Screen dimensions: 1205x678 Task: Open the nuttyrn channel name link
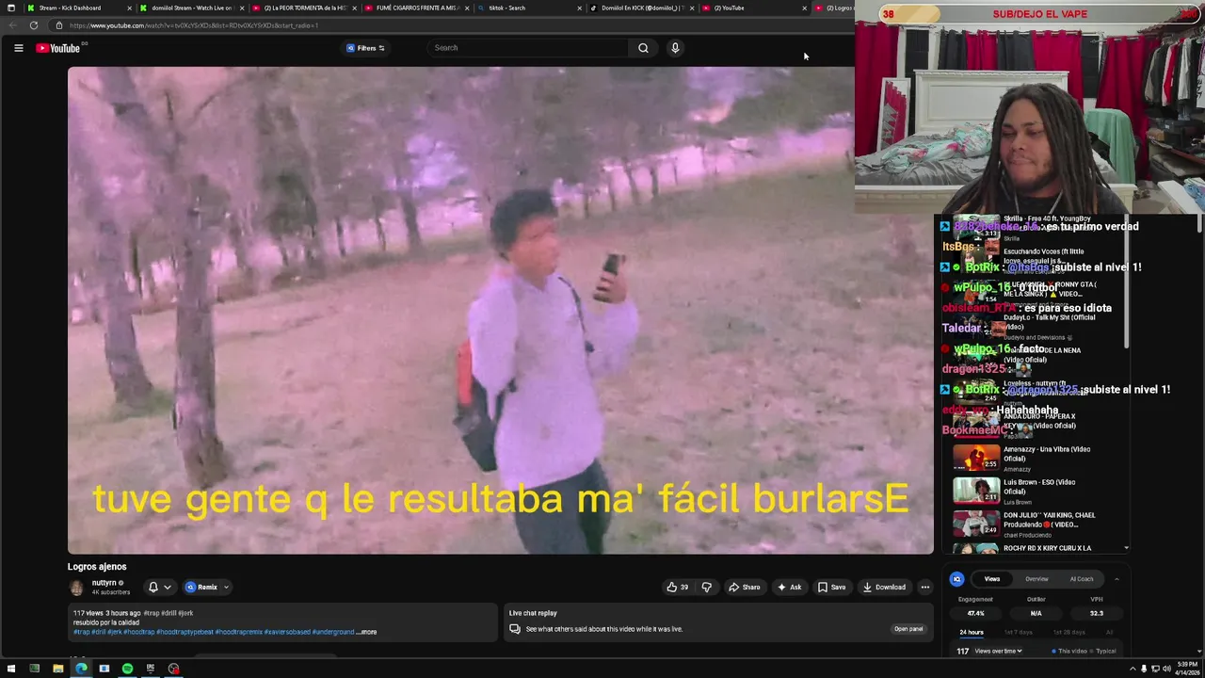pos(104,583)
